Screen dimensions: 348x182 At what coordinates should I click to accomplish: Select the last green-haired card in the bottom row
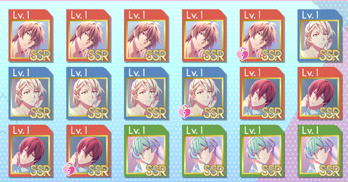[x=320, y=151]
